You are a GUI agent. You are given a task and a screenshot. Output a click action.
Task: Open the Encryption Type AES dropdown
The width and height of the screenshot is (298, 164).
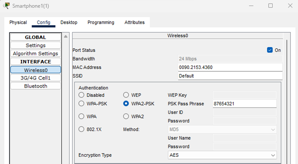click(x=222, y=155)
